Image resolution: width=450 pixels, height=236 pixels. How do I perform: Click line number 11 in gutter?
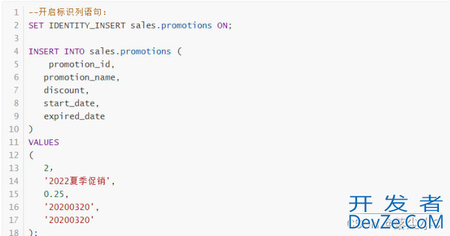tap(14, 142)
